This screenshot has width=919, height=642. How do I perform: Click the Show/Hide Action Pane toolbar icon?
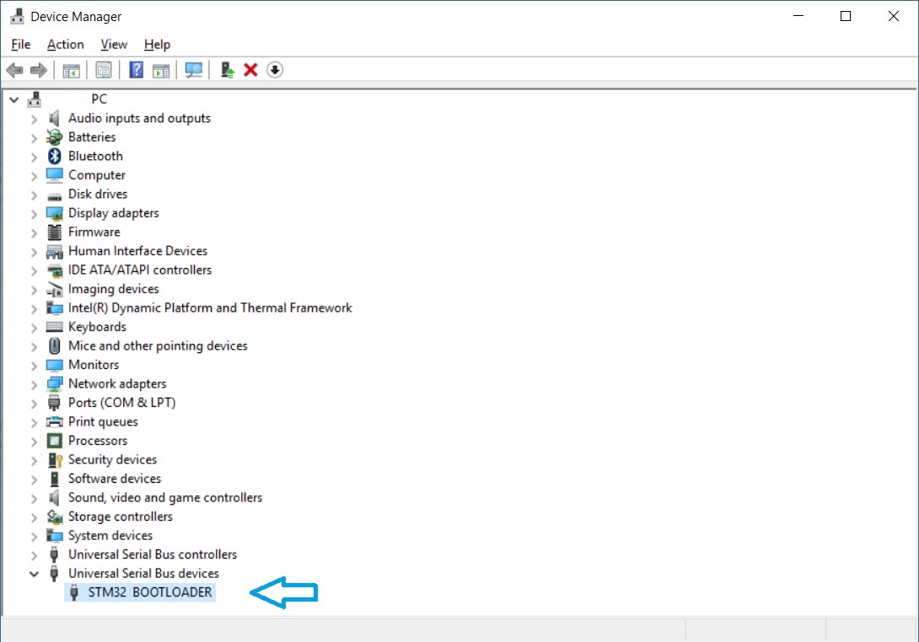pos(161,70)
